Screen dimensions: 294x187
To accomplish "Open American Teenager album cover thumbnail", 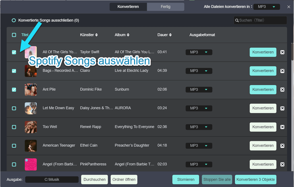I will 31,146.
